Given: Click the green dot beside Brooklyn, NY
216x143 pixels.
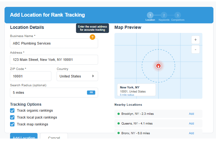Looking at the screenshot, I should (x=119, y=114).
